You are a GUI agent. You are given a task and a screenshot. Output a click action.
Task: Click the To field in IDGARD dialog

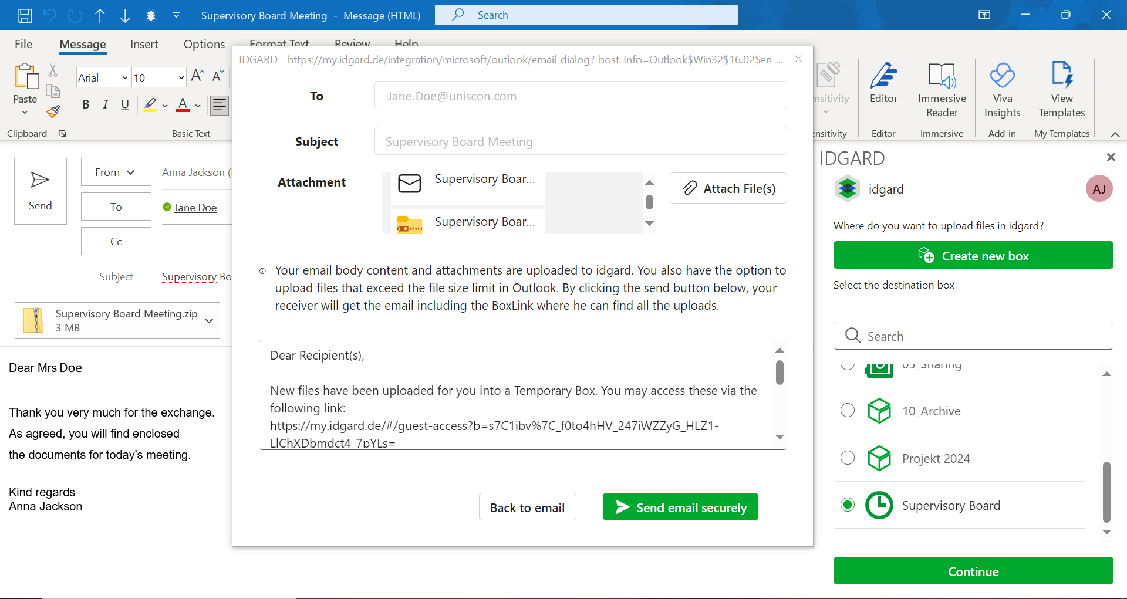(x=581, y=96)
